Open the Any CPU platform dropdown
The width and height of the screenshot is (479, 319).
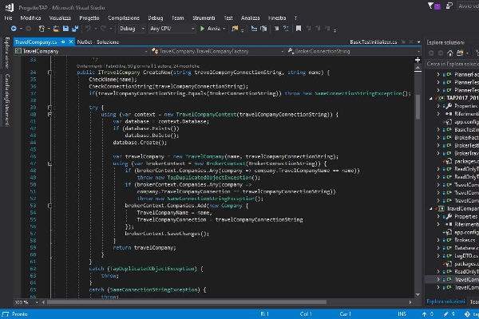(172, 29)
